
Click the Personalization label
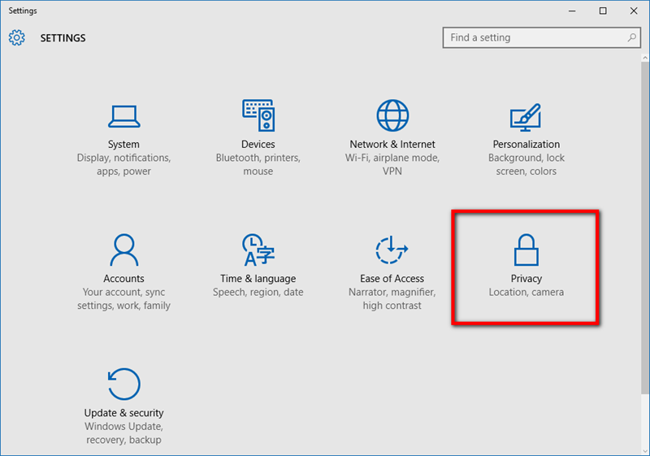pyautogui.click(x=526, y=144)
